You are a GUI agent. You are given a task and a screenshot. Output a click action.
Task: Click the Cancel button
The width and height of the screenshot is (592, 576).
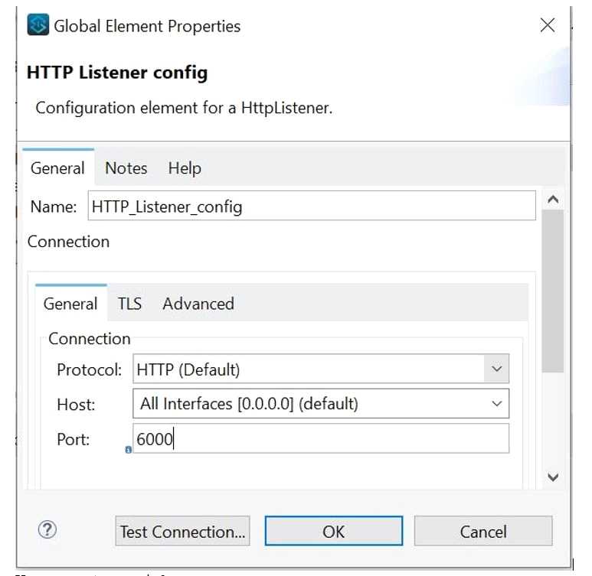[483, 531]
